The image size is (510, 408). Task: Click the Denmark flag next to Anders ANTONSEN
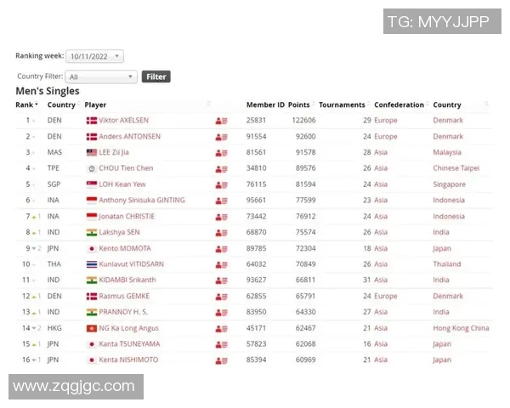coord(92,137)
